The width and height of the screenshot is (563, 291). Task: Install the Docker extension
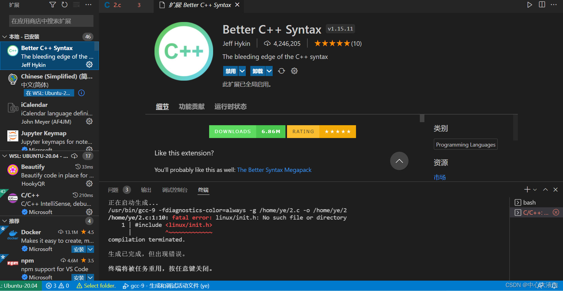click(79, 249)
